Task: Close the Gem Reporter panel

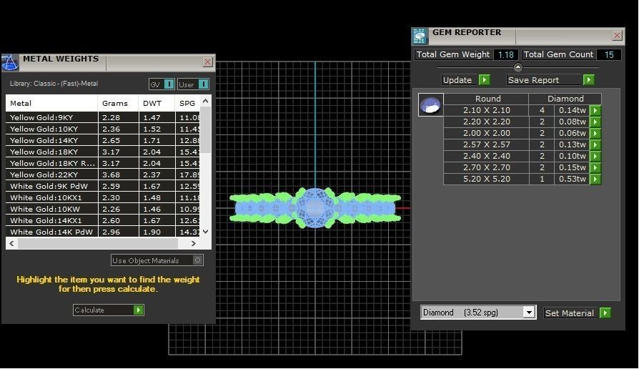Action: click(x=618, y=36)
